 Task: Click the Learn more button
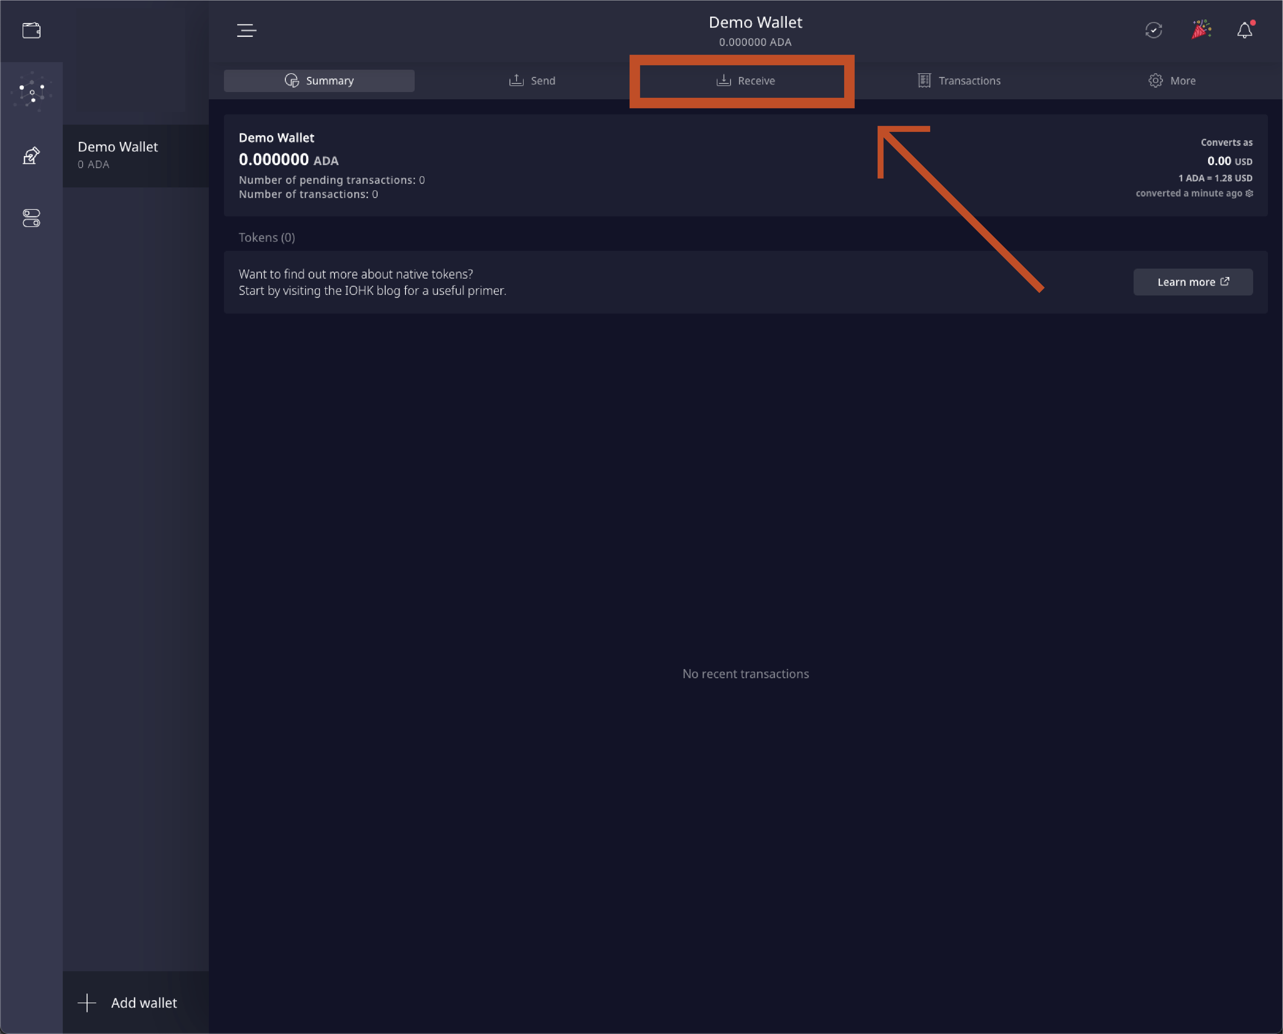click(1193, 282)
